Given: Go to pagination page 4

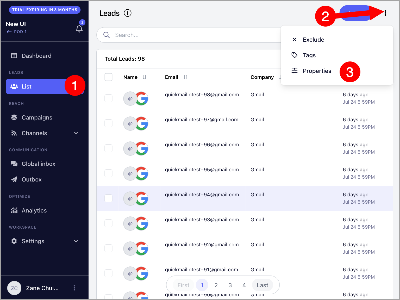Looking at the screenshot, I should [x=244, y=285].
